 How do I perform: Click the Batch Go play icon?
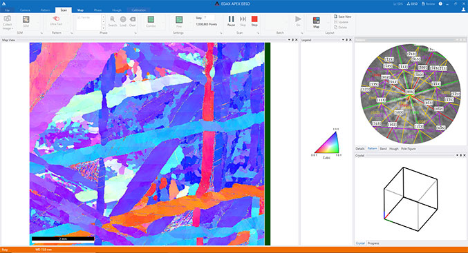pyautogui.click(x=298, y=19)
